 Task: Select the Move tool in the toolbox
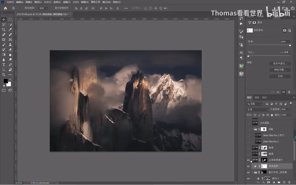tap(3, 19)
